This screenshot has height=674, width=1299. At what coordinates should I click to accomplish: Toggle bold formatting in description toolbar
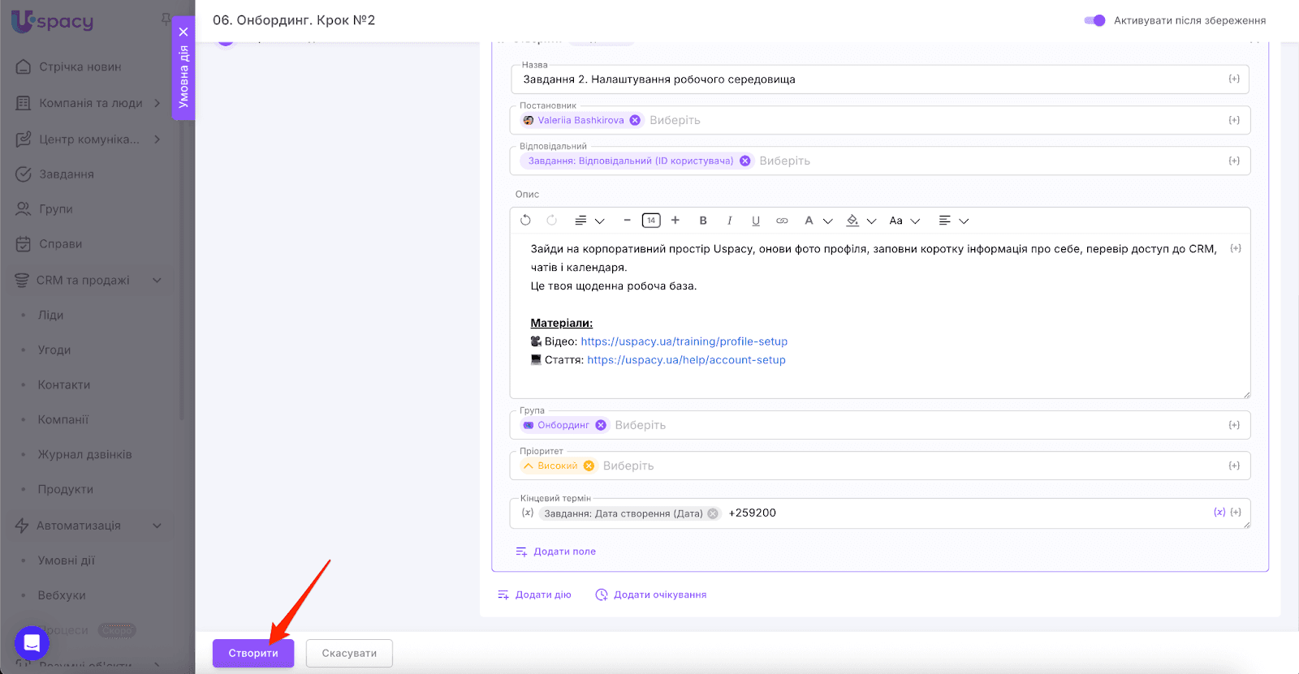703,221
